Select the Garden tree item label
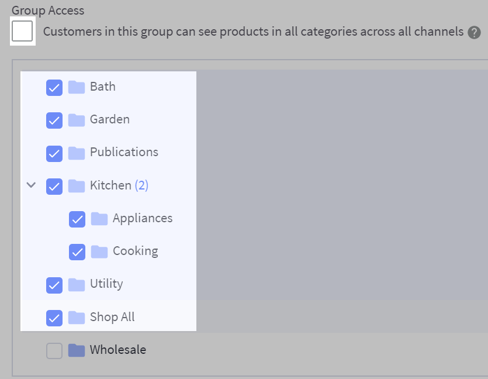 click(109, 120)
